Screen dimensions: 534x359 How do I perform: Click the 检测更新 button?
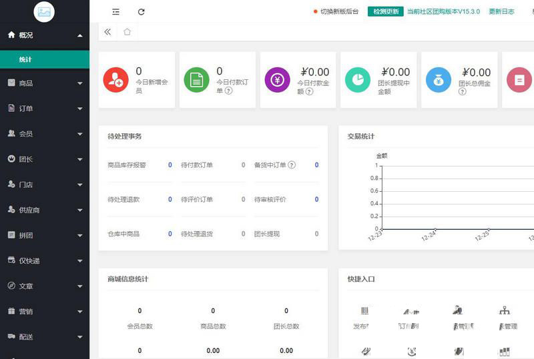(386, 12)
